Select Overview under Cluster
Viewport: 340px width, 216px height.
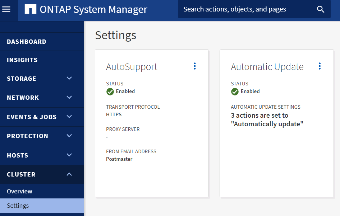pyautogui.click(x=19, y=191)
